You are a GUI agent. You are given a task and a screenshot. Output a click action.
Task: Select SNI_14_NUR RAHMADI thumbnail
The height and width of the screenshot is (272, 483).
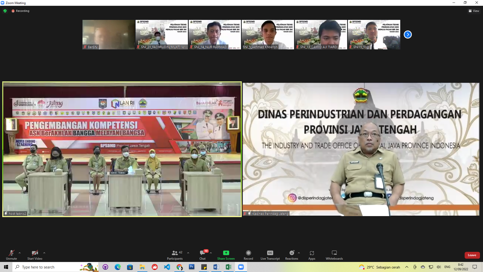tap(215, 35)
